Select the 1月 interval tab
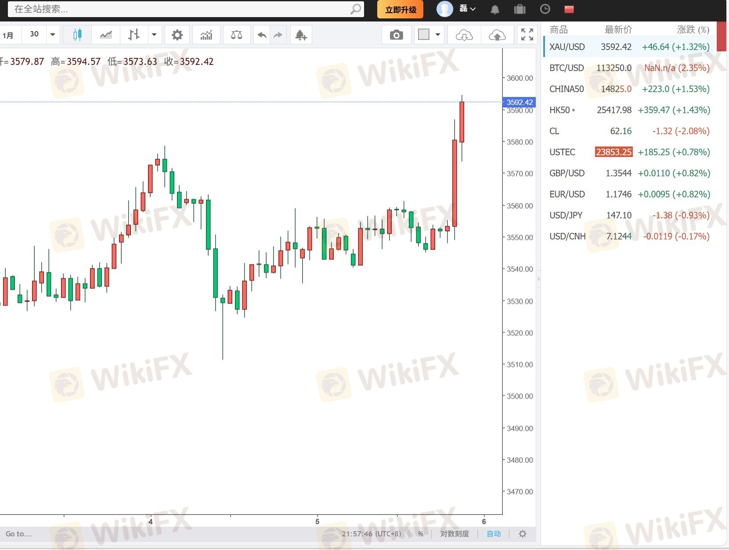This screenshot has width=729, height=550. coord(8,35)
